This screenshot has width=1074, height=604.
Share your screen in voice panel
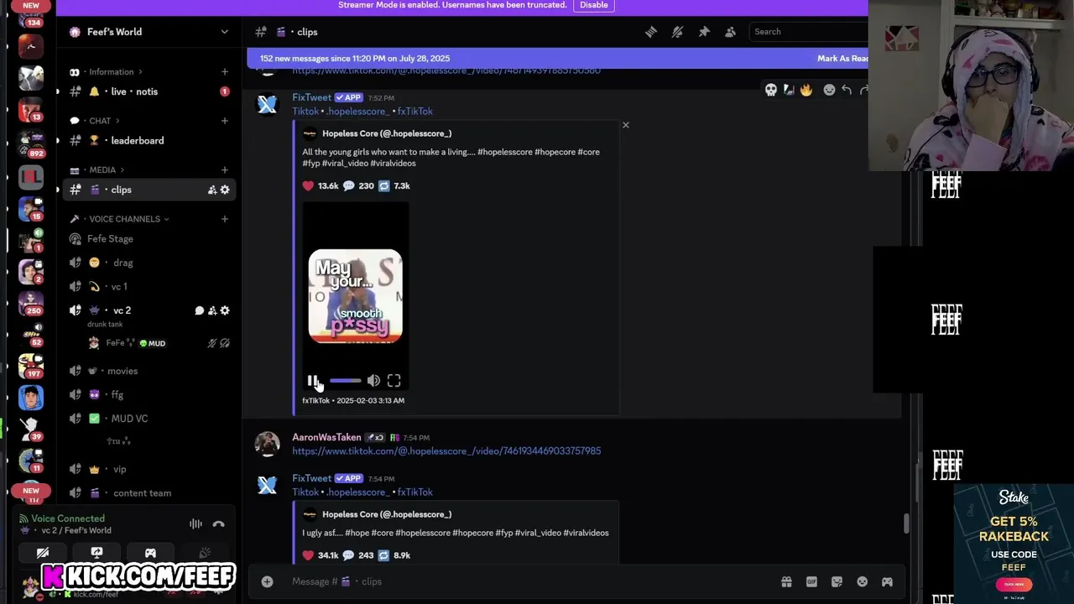pyautogui.click(x=96, y=553)
